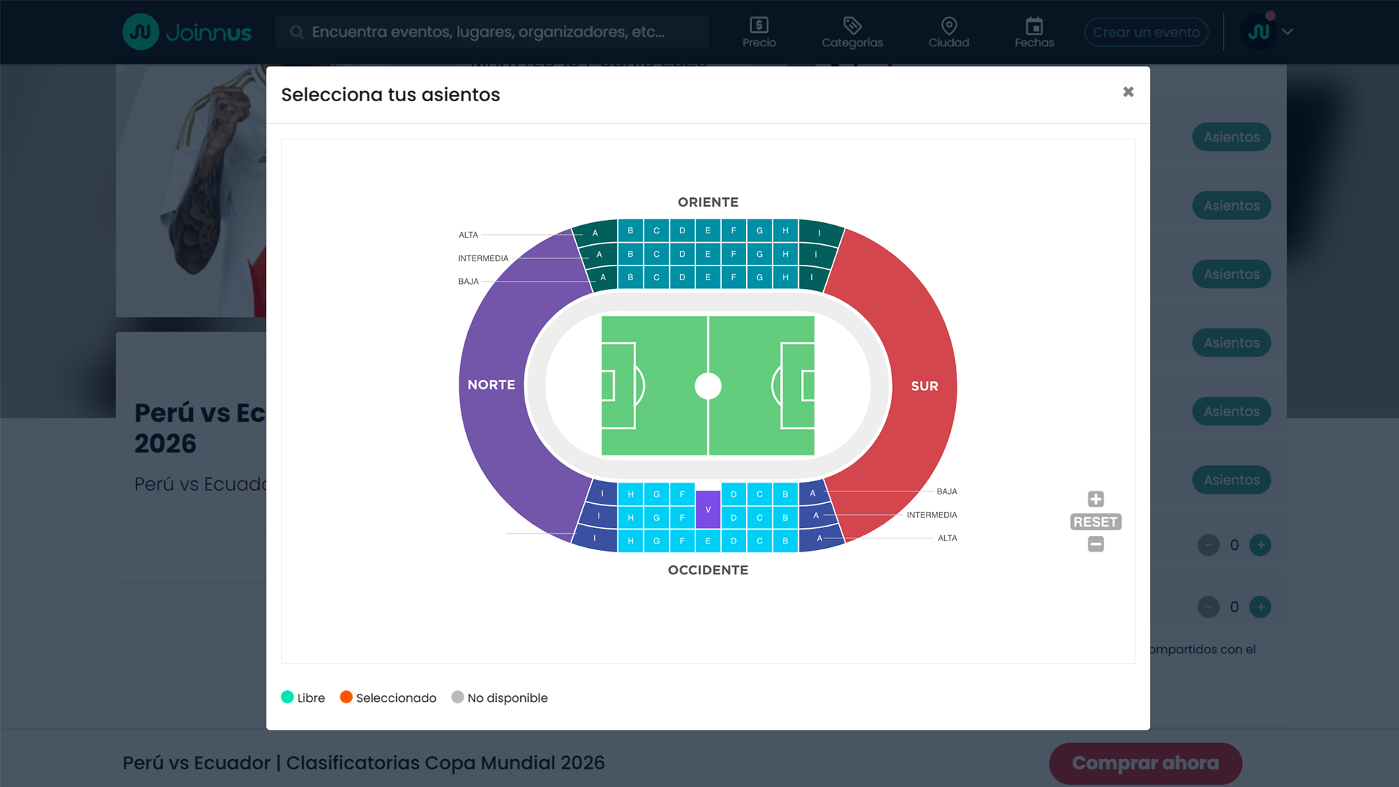The height and width of the screenshot is (787, 1399).
Task: Click the Comprar ahora button
Action: pyautogui.click(x=1144, y=763)
